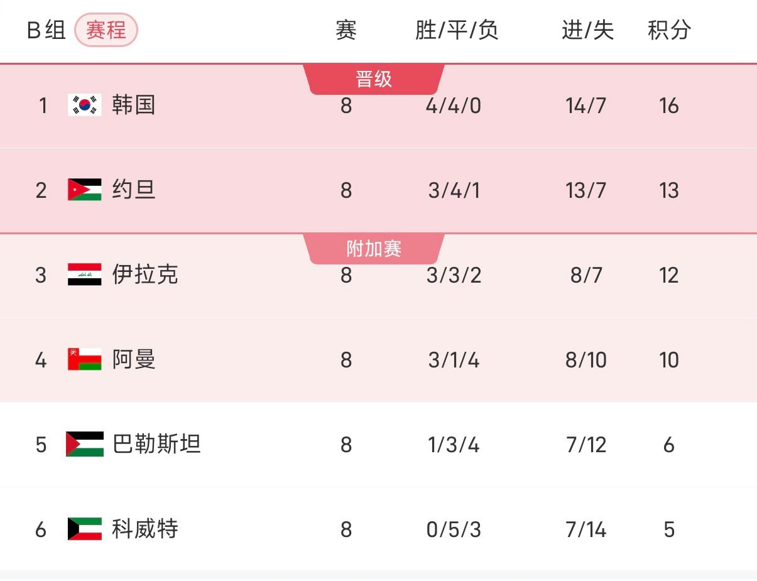Click the Iraq flag icon
Screen dimensions: 757x581
coord(84,275)
